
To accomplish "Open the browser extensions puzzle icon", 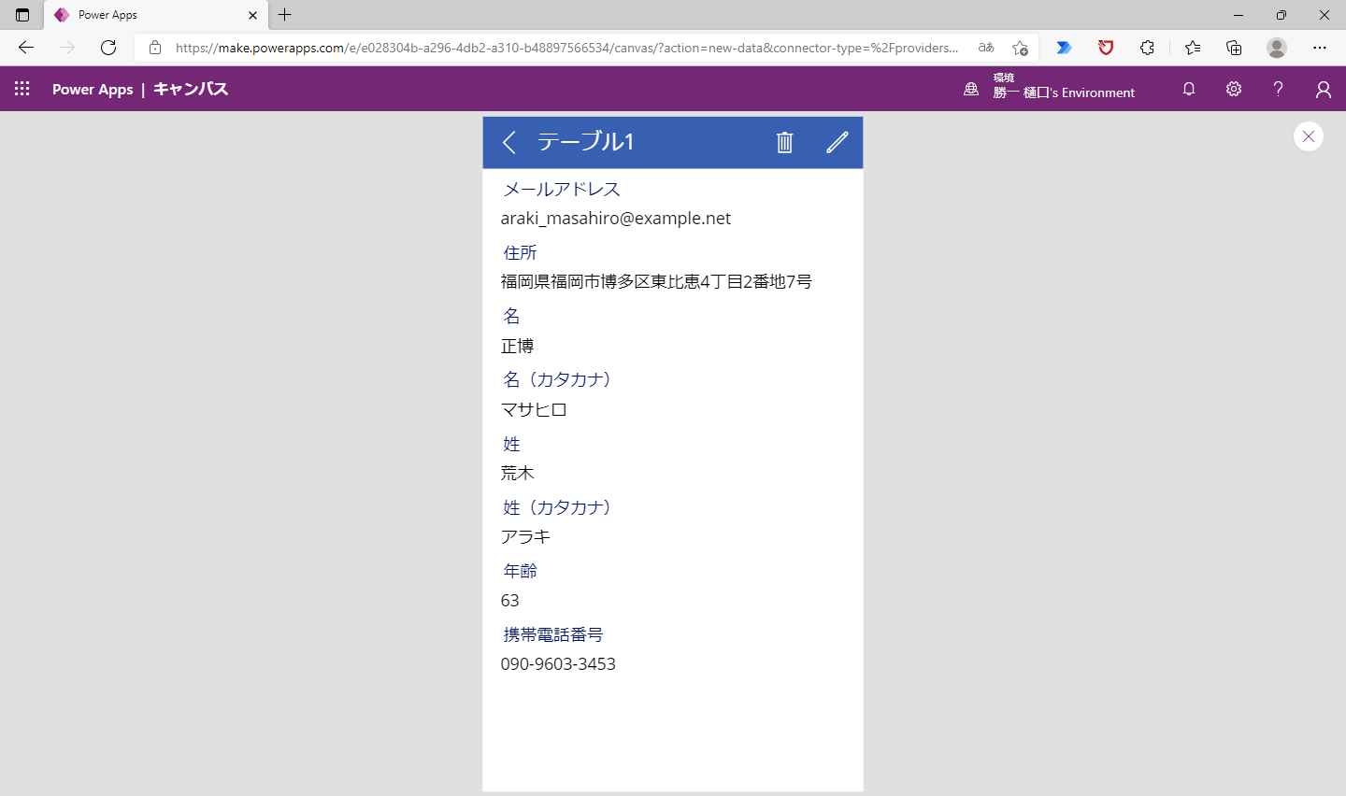I will (1147, 48).
